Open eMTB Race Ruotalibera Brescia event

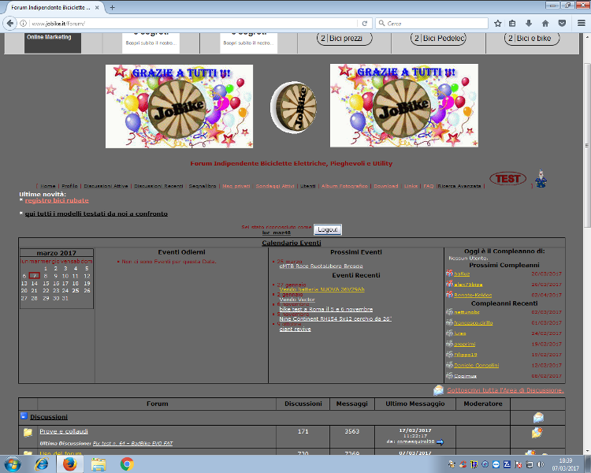click(322, 266)
